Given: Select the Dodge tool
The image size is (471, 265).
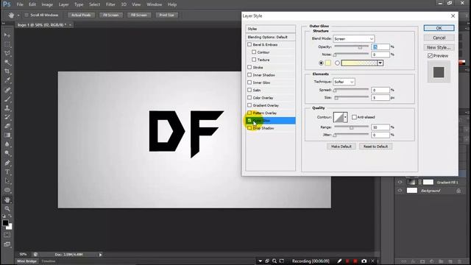Looking at the screenshot, I should point(7,153).
